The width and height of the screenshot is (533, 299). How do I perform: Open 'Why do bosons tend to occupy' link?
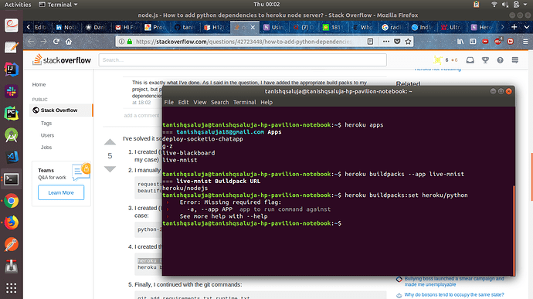(x=454, y=295)
